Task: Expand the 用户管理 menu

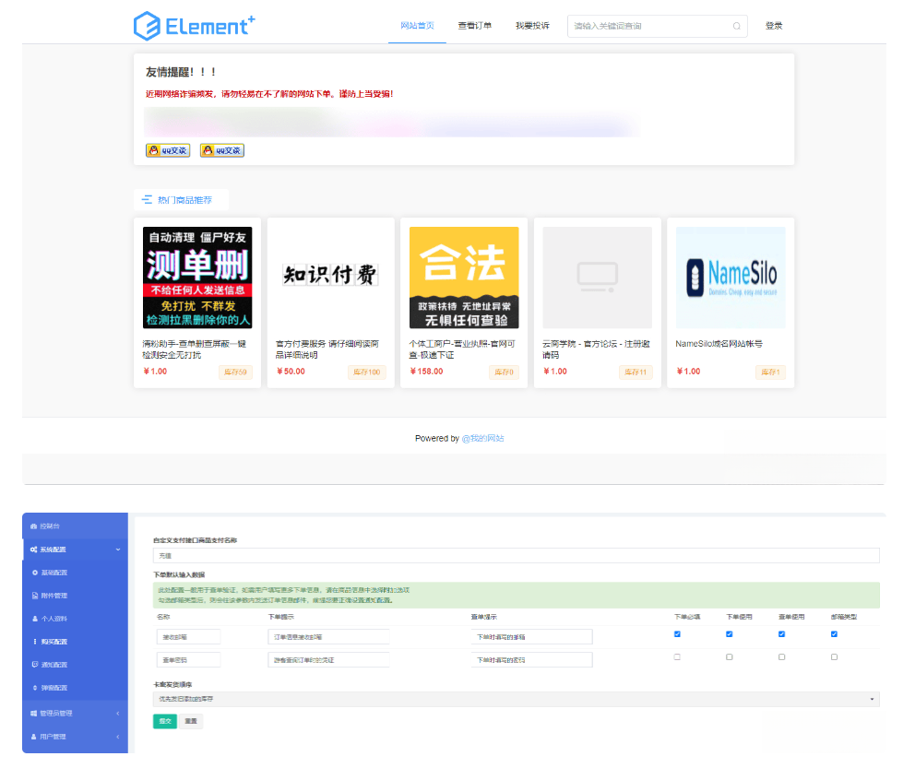Action: pos(74,736)
